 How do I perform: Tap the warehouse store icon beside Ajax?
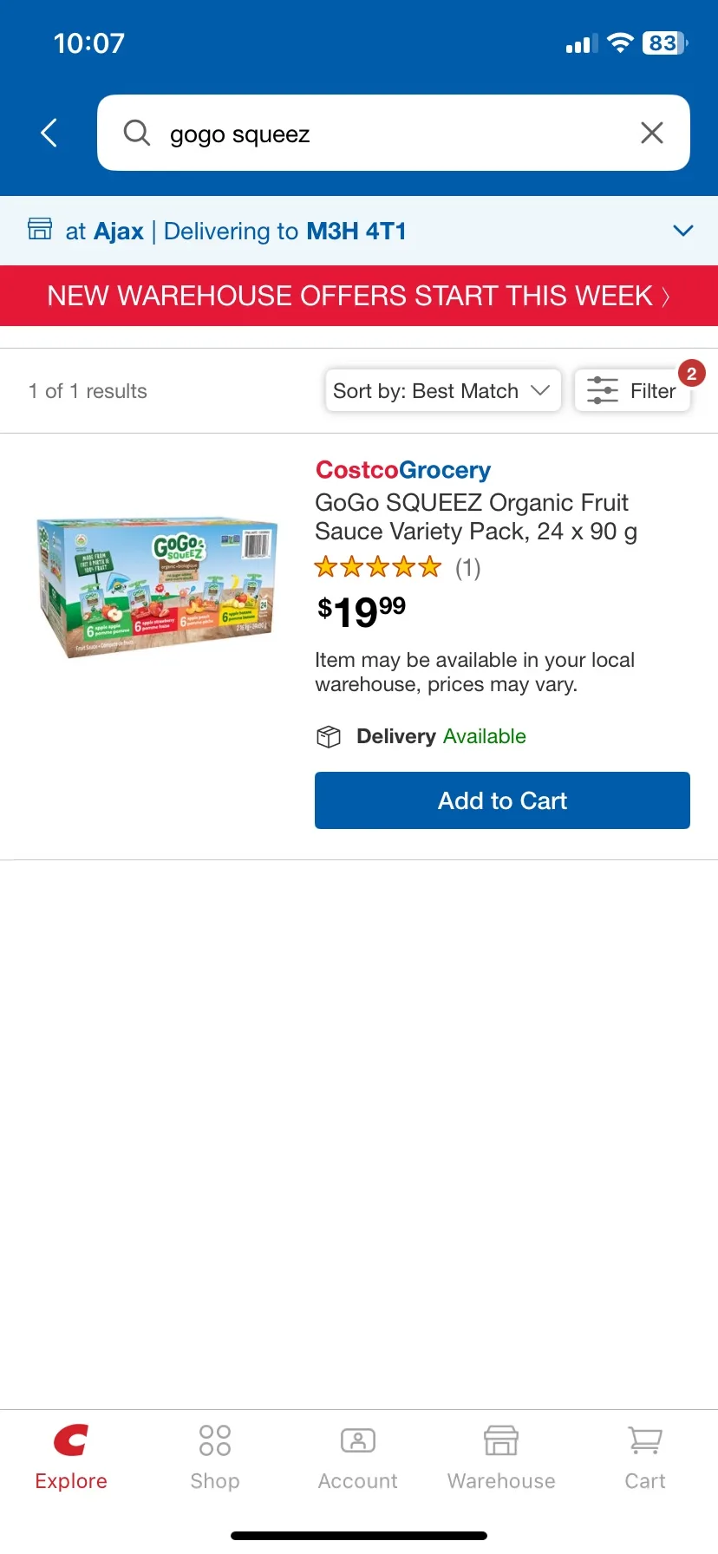tap(40, 229)
